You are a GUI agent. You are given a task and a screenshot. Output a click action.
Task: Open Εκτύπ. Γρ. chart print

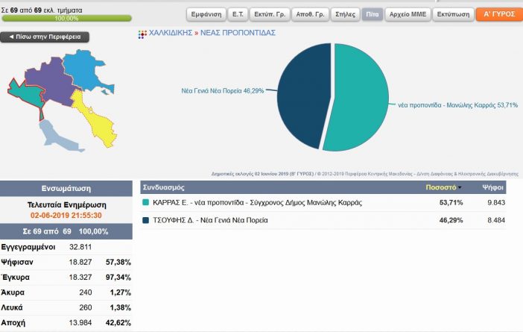(270, 14)
